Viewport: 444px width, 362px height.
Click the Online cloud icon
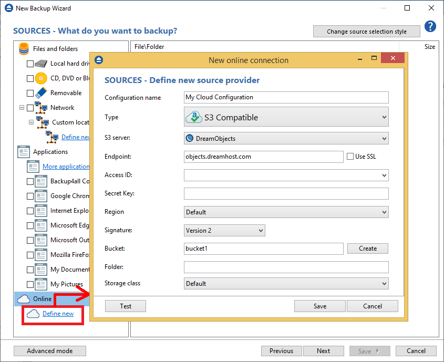click(24, 299)
